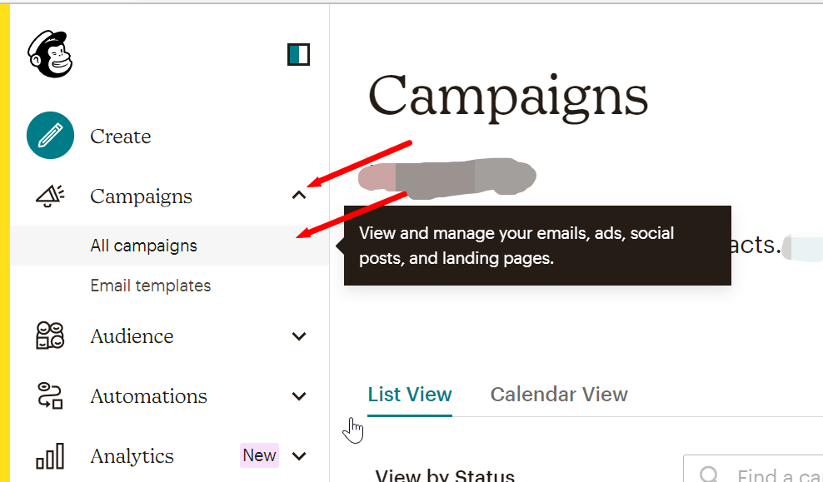
Task: Switch to the List View tab
Action: 410,394
